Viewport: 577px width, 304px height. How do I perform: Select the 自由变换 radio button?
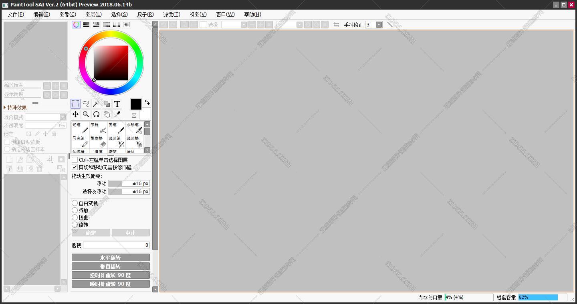[75, 203]
